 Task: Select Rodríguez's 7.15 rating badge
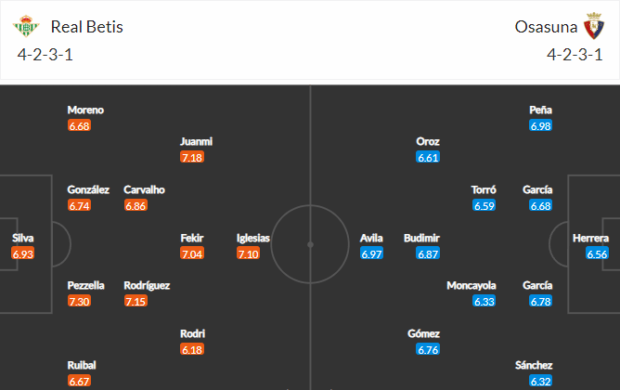(x=136, y=302)
